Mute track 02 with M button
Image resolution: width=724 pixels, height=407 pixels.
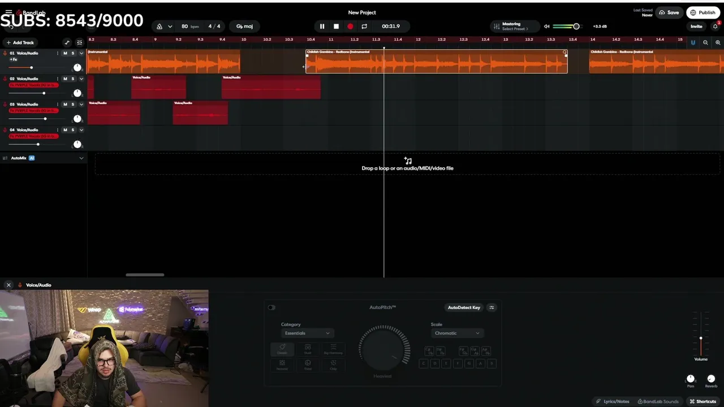[x=65, y=79]
